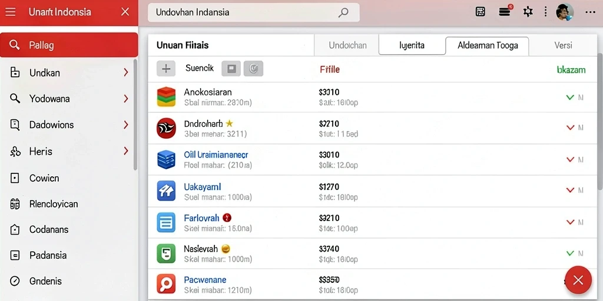
Task: Expand the Undkan sidebar item
Action: 69,72
